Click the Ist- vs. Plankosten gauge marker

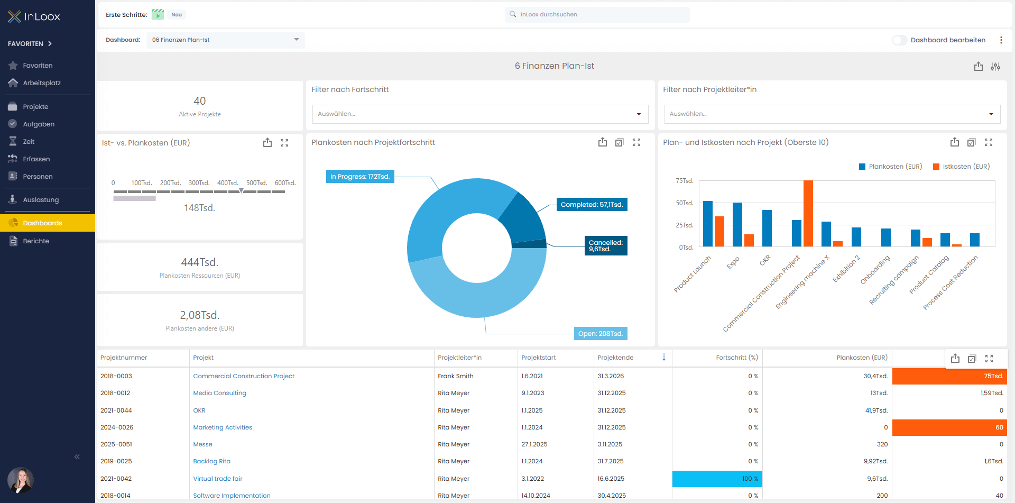click(241, 190)
